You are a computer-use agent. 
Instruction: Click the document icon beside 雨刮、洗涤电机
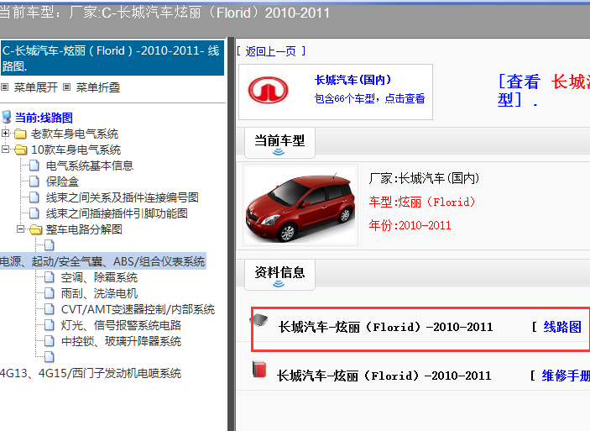coord(50,293)
